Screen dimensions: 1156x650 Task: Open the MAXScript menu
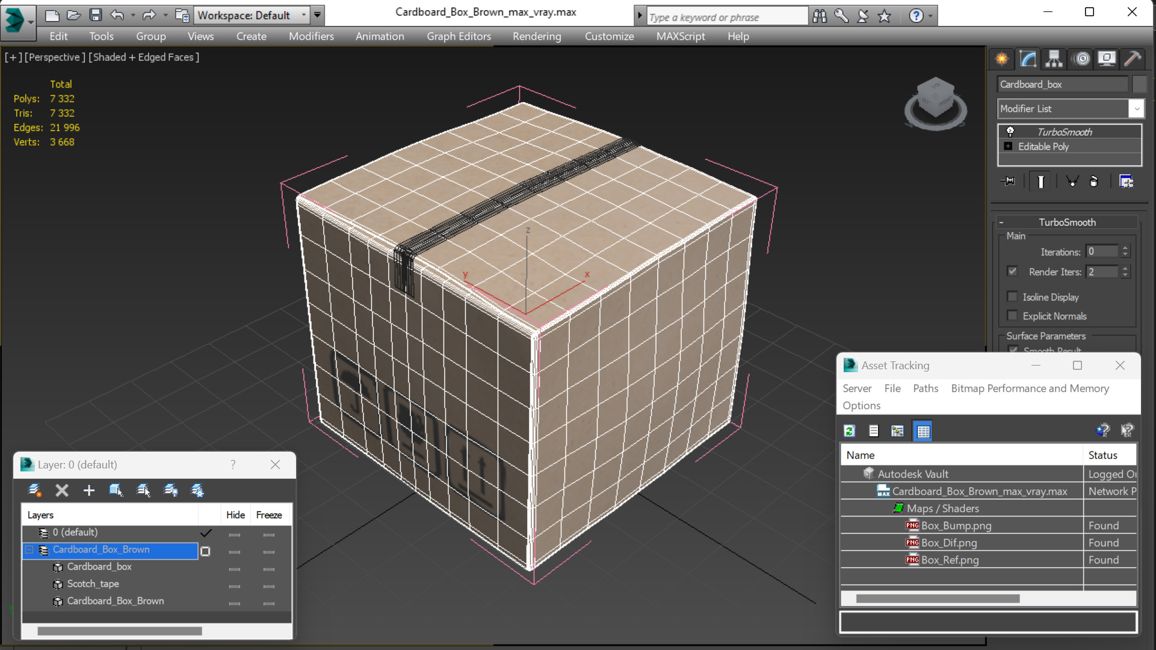tap(681, 37)
